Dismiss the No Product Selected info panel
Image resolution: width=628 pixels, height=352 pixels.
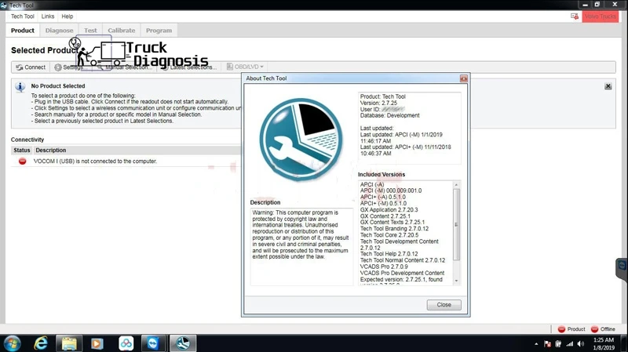[x=608, y=86]
